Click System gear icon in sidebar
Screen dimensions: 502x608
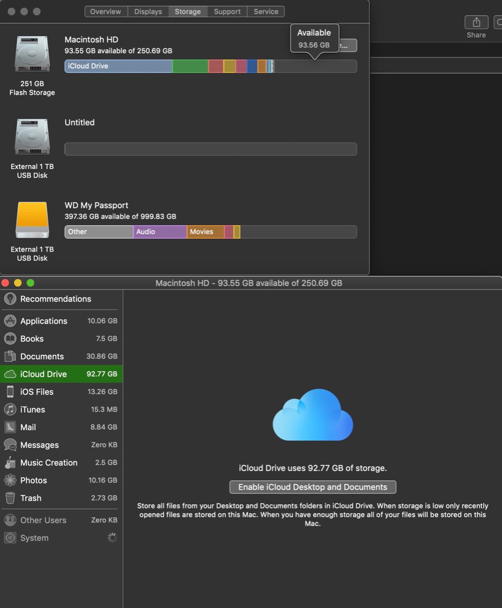10,538
